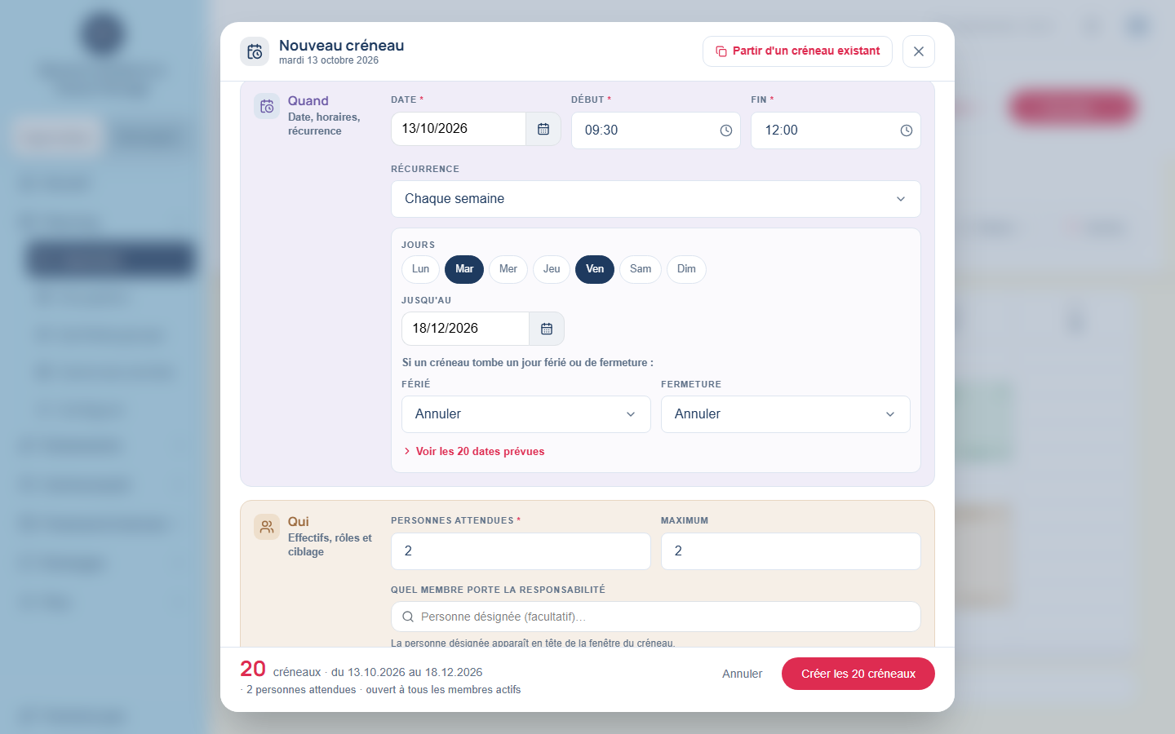The width and height of the screenshot is (1175, 734).
Task: Open the Férié dropdown set to Annuler
Action: pyautogui.click(x=526, y=414)
